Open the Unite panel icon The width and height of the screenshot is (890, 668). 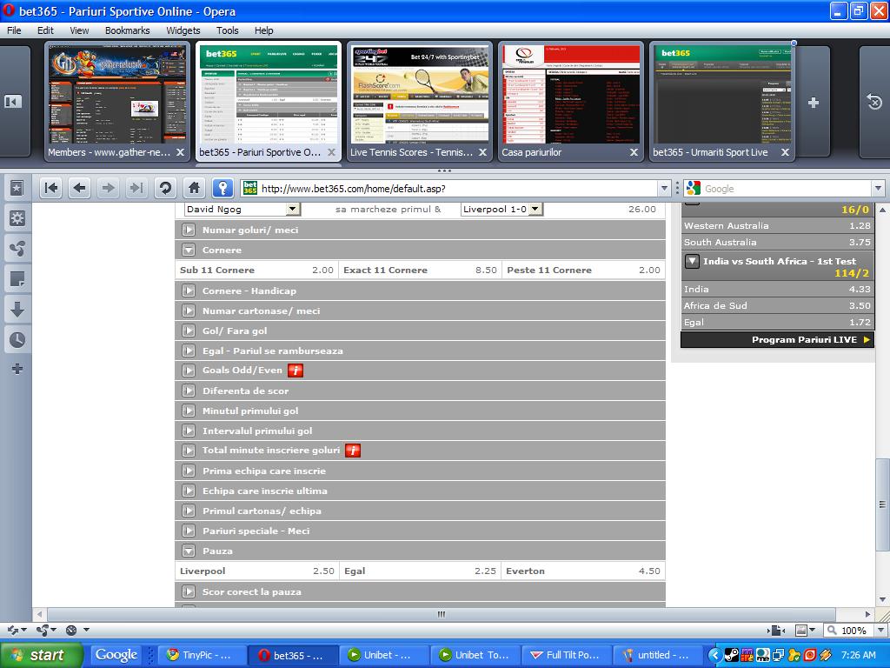pyautogui.click(x=17, y=249)
